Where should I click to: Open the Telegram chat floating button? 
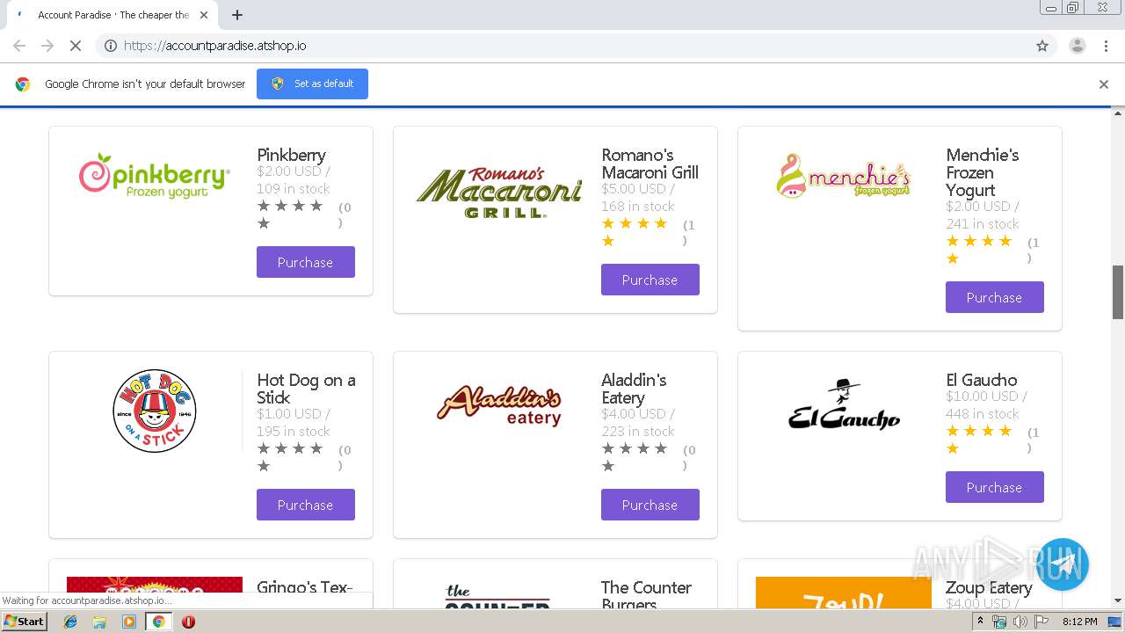(1063, 564)
